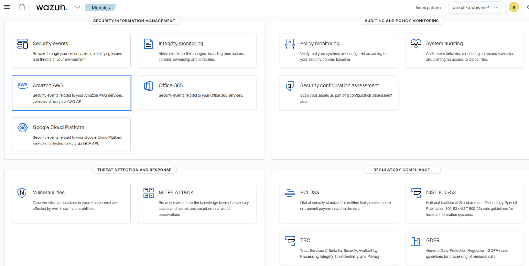Open the PCI DSS compliance module

tap(309, 192)
